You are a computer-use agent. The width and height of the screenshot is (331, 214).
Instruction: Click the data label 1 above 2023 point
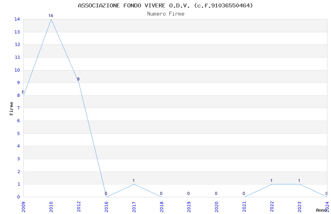pyautogui.click(x=299, y=181)
